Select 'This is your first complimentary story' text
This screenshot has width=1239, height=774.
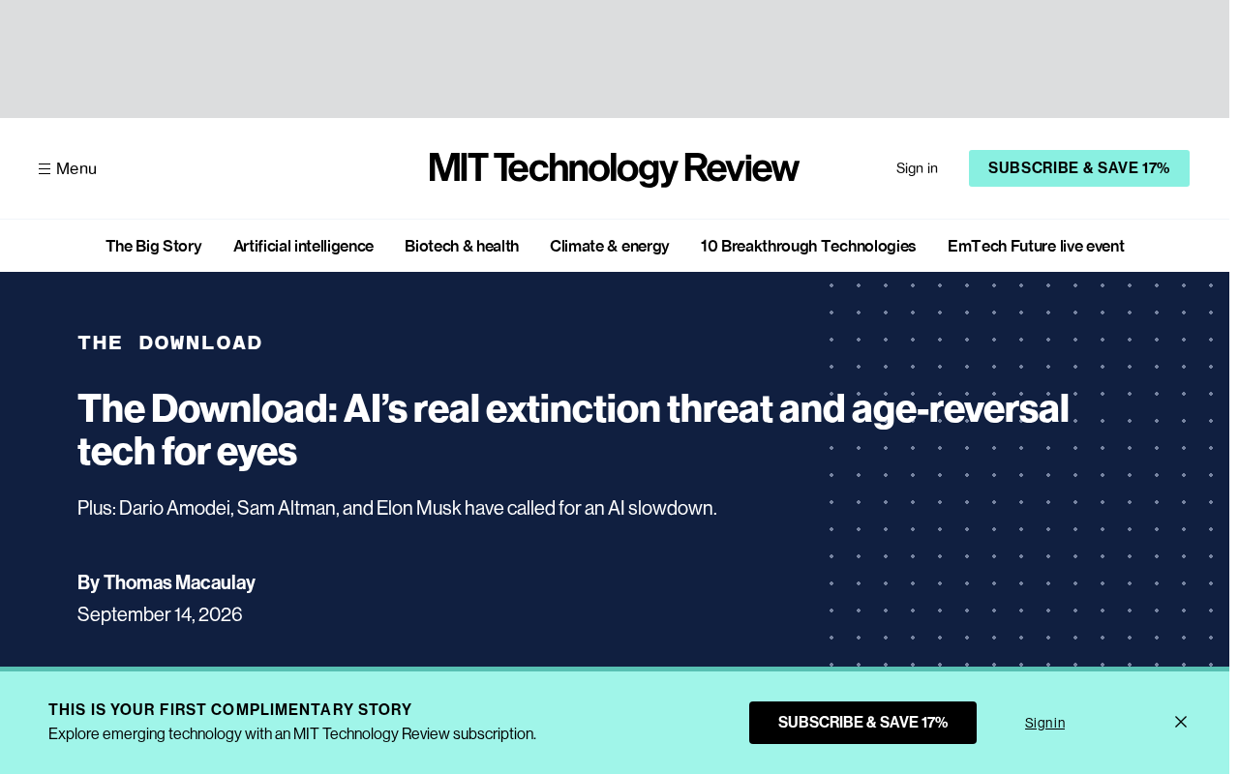tap(230, 709)
